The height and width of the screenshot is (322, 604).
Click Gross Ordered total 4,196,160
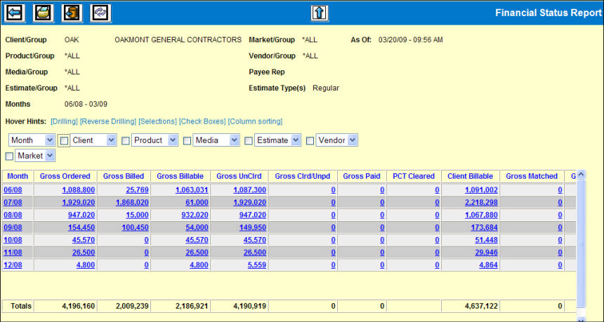(x=79, y=307)
